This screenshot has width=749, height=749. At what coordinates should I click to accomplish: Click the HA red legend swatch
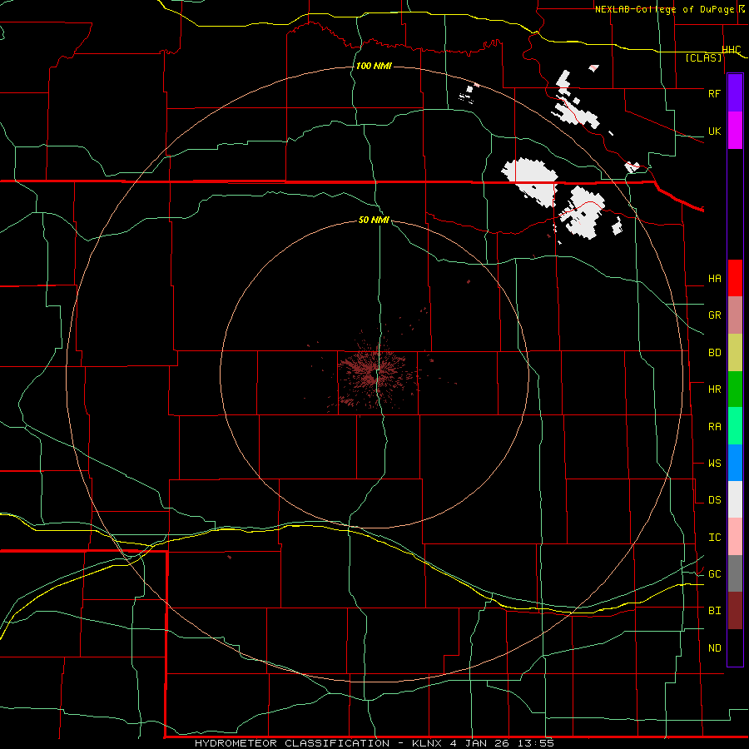[735, 278]
